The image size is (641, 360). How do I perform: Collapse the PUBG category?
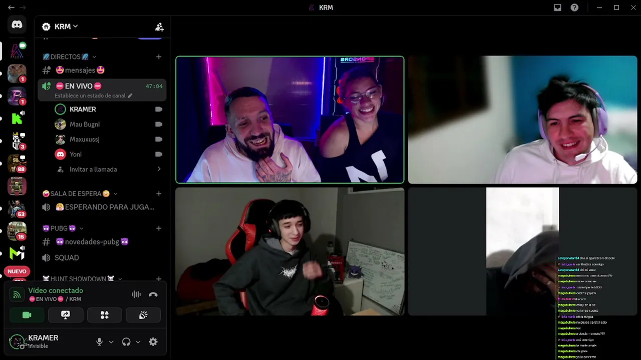point(63,228)
